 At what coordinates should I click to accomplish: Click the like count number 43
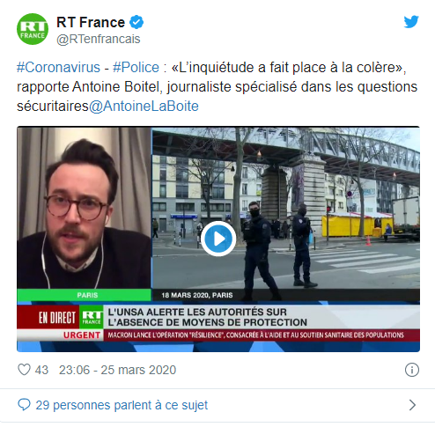[41, 370]
